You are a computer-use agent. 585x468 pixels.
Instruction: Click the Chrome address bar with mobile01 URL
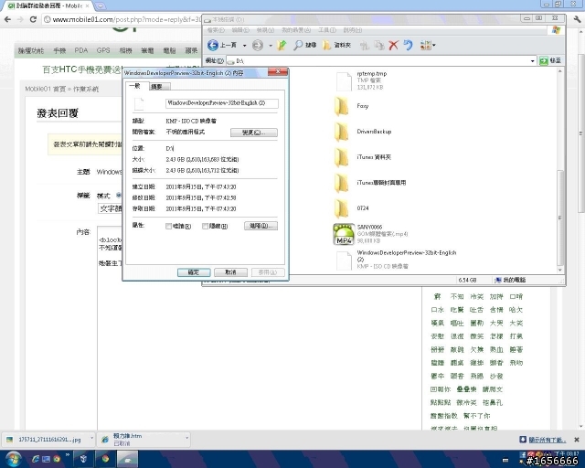[122, 19]
